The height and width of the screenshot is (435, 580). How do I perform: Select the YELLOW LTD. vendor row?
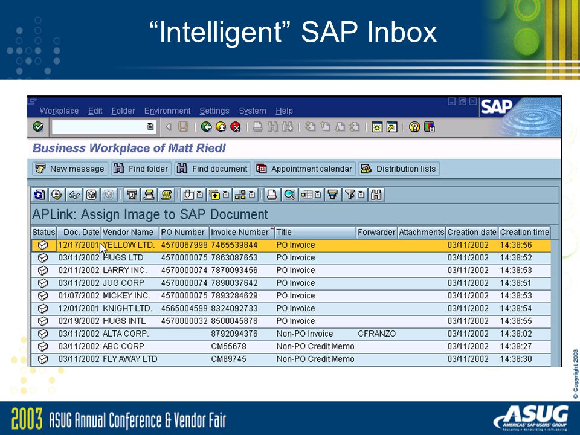[x=291, y=245]
